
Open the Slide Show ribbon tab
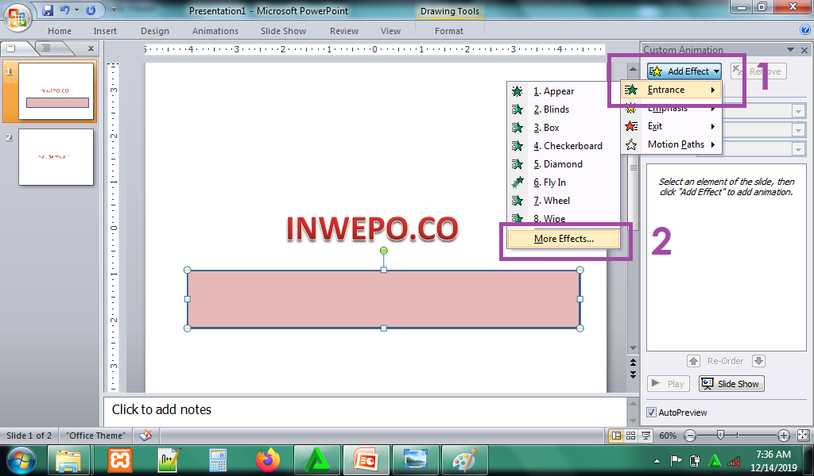click(x=284, y=31)
